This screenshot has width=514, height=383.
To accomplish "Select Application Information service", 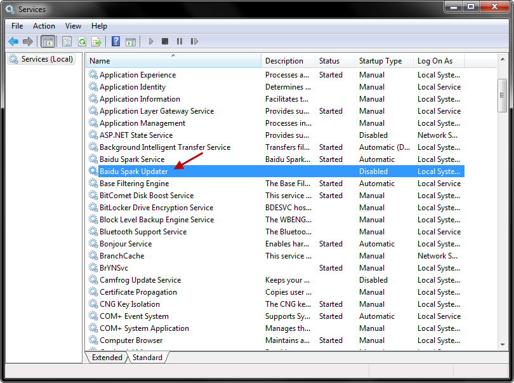I will click(140, 99).
